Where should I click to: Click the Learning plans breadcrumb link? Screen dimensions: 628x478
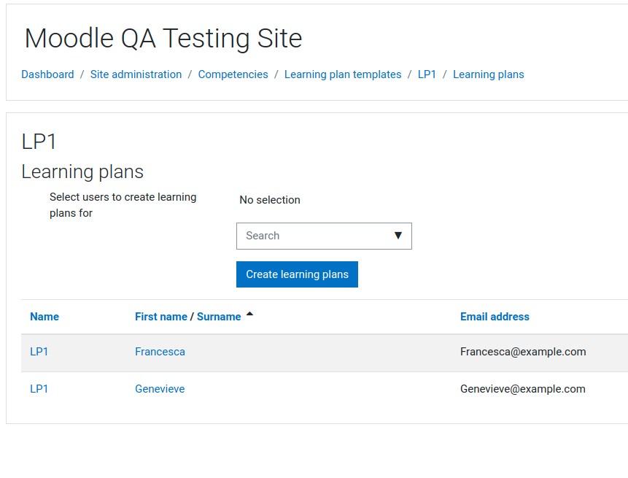488,74
